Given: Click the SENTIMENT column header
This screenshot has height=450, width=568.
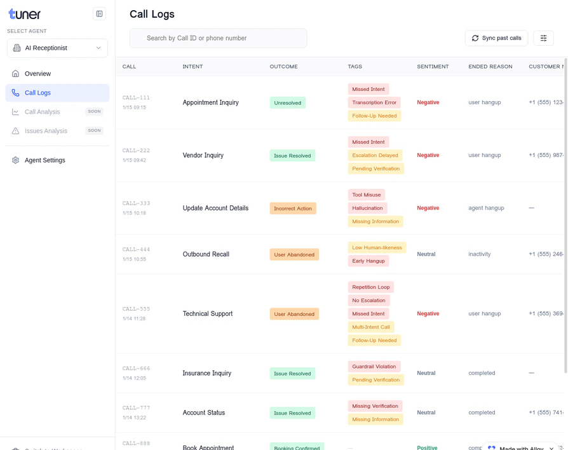Looking at the screenshot, I should click(x=433, y=67).
